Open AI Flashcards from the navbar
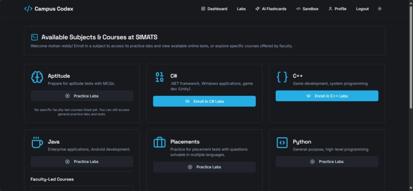Screen dimensions: 413x191 [271, 9]
